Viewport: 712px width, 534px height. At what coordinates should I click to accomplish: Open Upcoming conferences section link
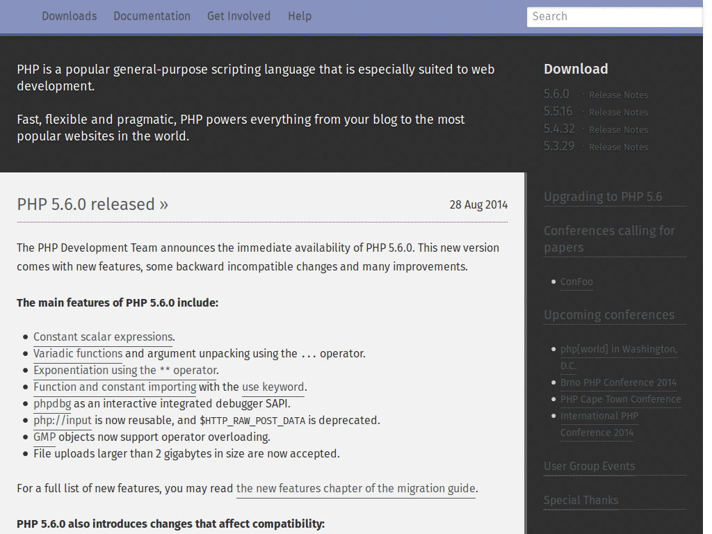coord(609,315)
